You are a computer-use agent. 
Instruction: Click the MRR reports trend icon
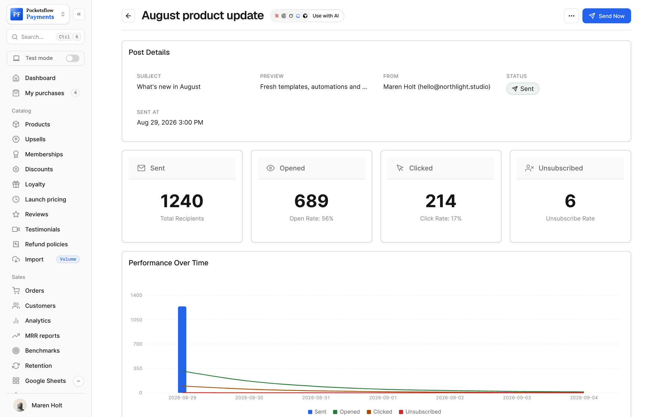pos(16,336)
